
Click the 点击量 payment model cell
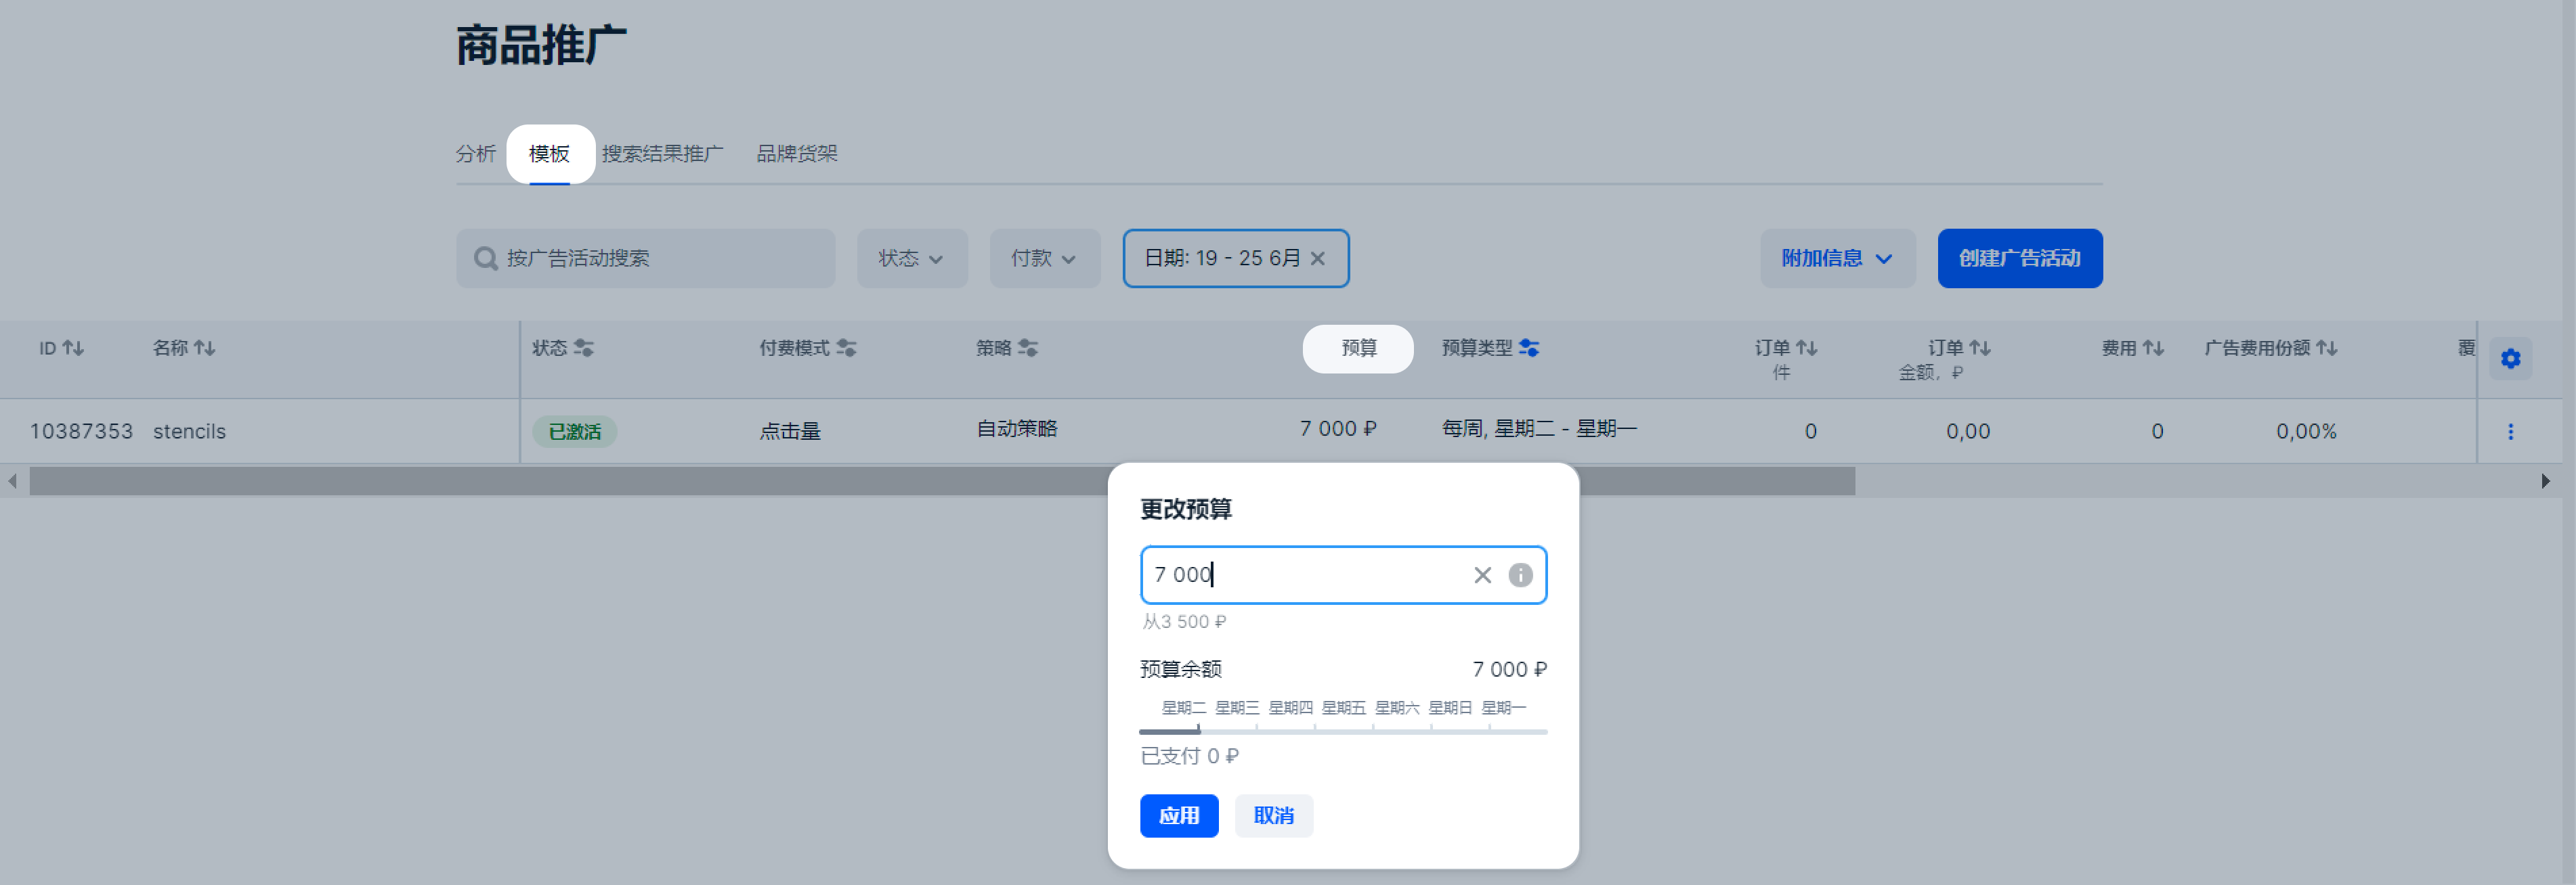pos(790,432)
